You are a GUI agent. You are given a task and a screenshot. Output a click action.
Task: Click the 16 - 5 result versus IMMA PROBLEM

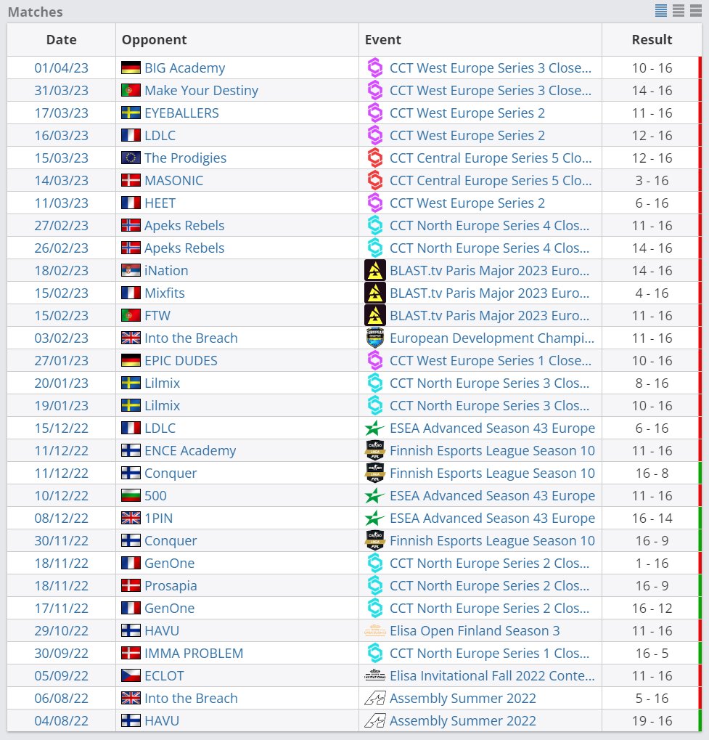(x=652, y=653)
